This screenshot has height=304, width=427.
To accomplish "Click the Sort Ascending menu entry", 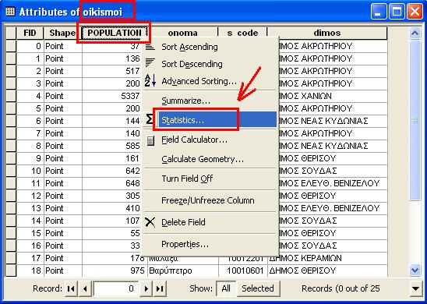I will click(189, 47).
